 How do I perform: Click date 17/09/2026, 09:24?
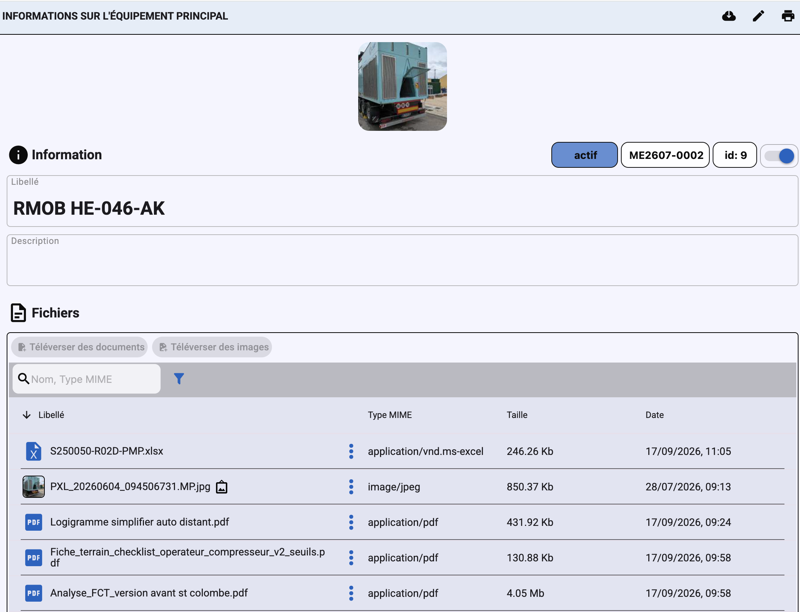click(688, 523)
